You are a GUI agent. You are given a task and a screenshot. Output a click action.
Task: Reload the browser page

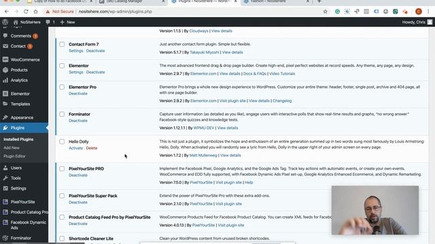(26, 12)
